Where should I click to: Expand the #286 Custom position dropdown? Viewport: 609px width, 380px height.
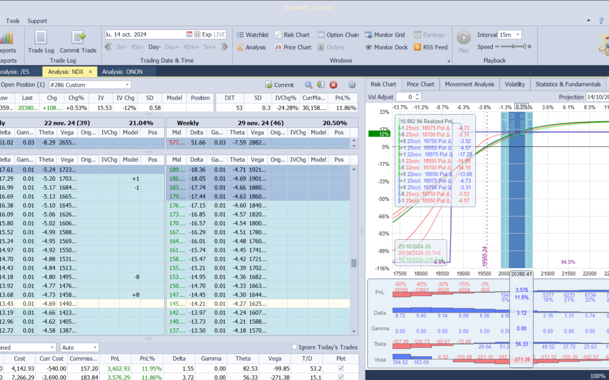127,85
